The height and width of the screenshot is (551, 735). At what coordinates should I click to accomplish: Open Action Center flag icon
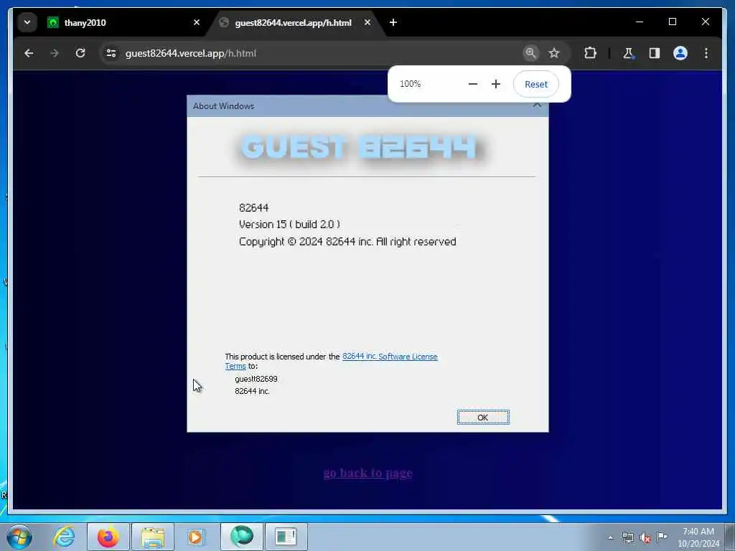(663, 537)
